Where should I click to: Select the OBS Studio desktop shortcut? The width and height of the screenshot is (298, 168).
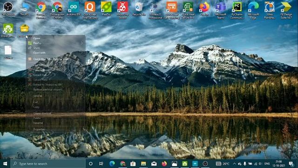8,9
